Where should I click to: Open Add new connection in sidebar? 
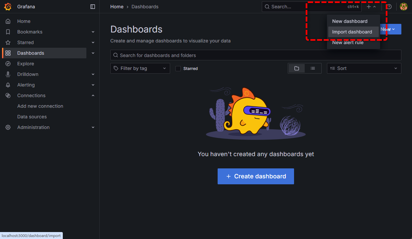pyautogui.click(x=40, y=106)
